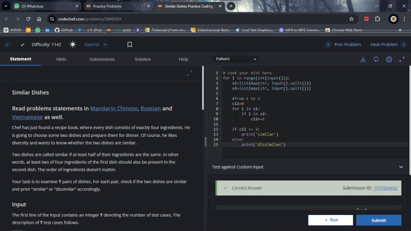Viewport: 411px width, 231px height.
Task: Open the Vietnamese statement link
Action: tap(27, 117)
